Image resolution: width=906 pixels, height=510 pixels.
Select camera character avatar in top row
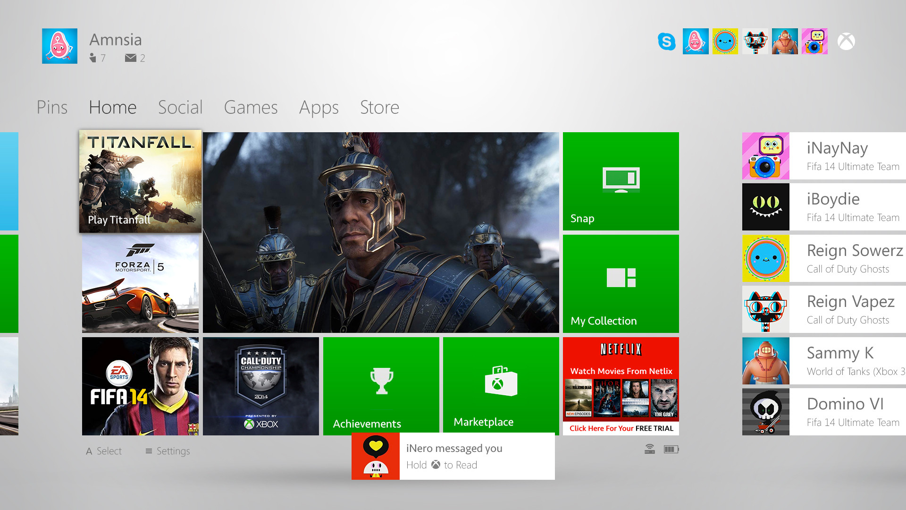click(814, 41)
